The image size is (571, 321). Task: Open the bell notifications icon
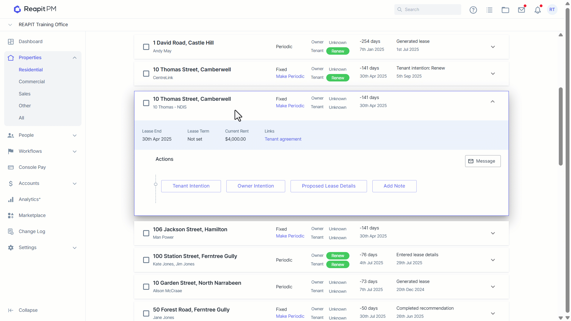537,10
